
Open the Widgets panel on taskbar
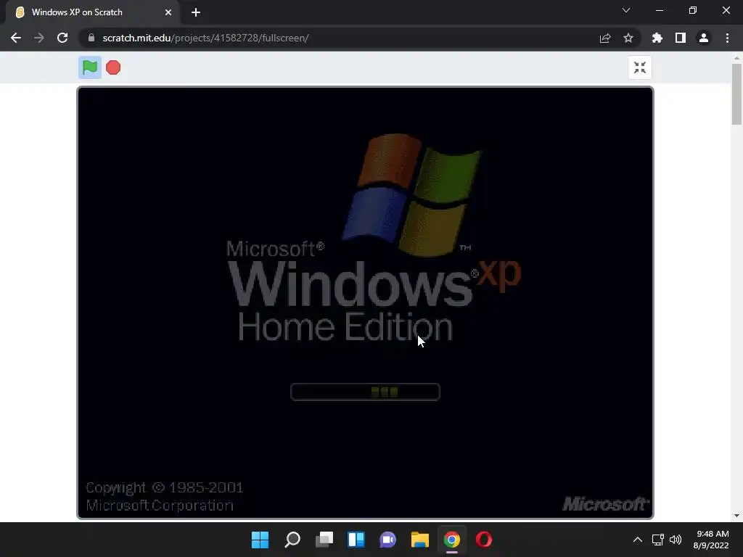click(356, 540)
